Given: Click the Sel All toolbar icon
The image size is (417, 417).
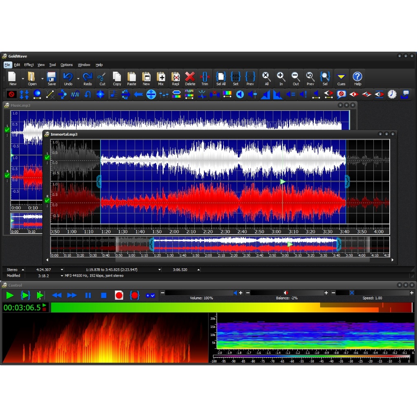Looking at the screenshot, I should (x=221, y=78).
